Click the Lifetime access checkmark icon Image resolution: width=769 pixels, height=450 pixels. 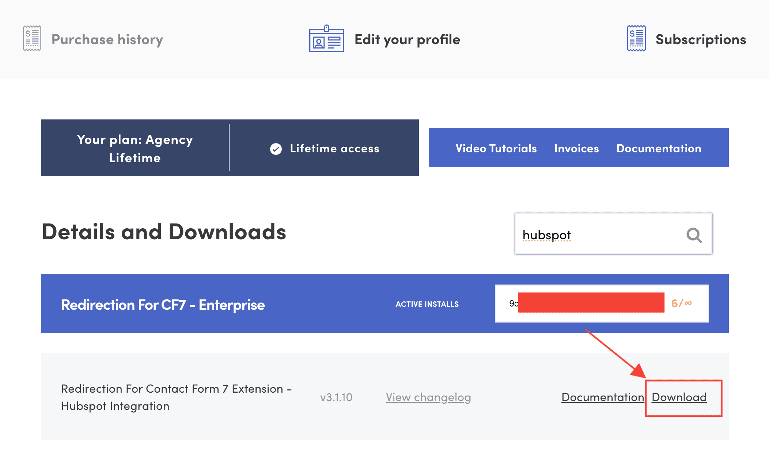[x=276, y=149]
